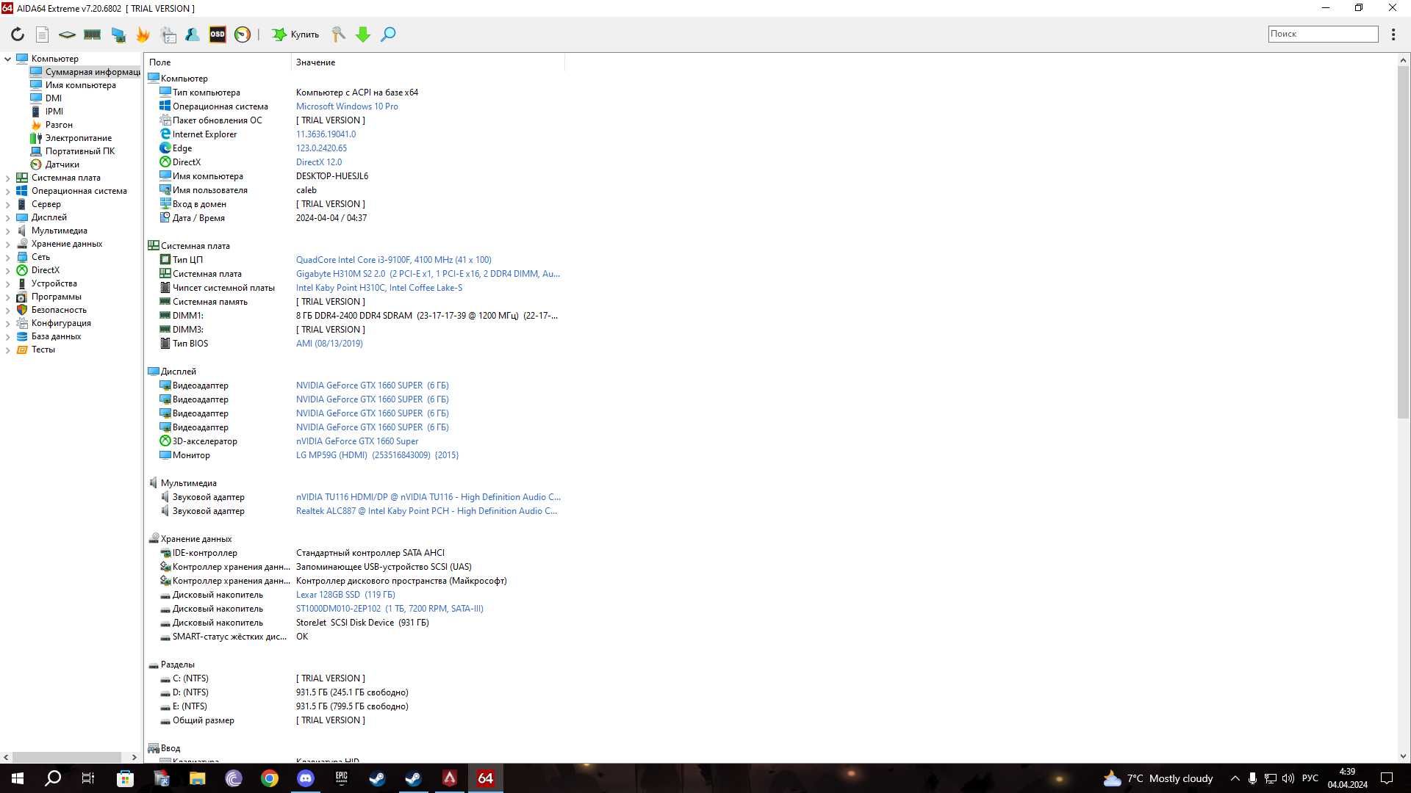Expand the Сеть tree node
The image size is (1411, 793).
(x=8, y=257)
